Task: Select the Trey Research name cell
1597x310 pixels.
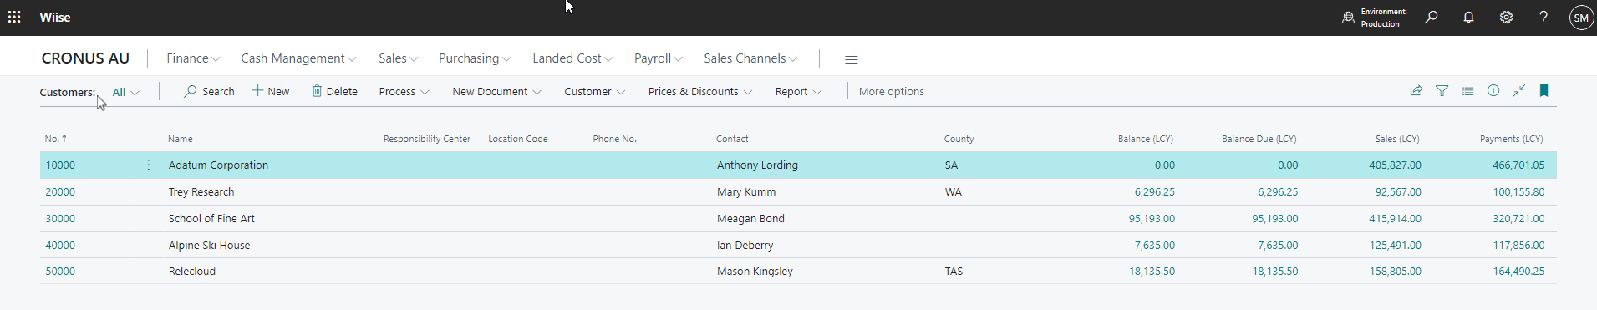Action: [x=201, y=192]
